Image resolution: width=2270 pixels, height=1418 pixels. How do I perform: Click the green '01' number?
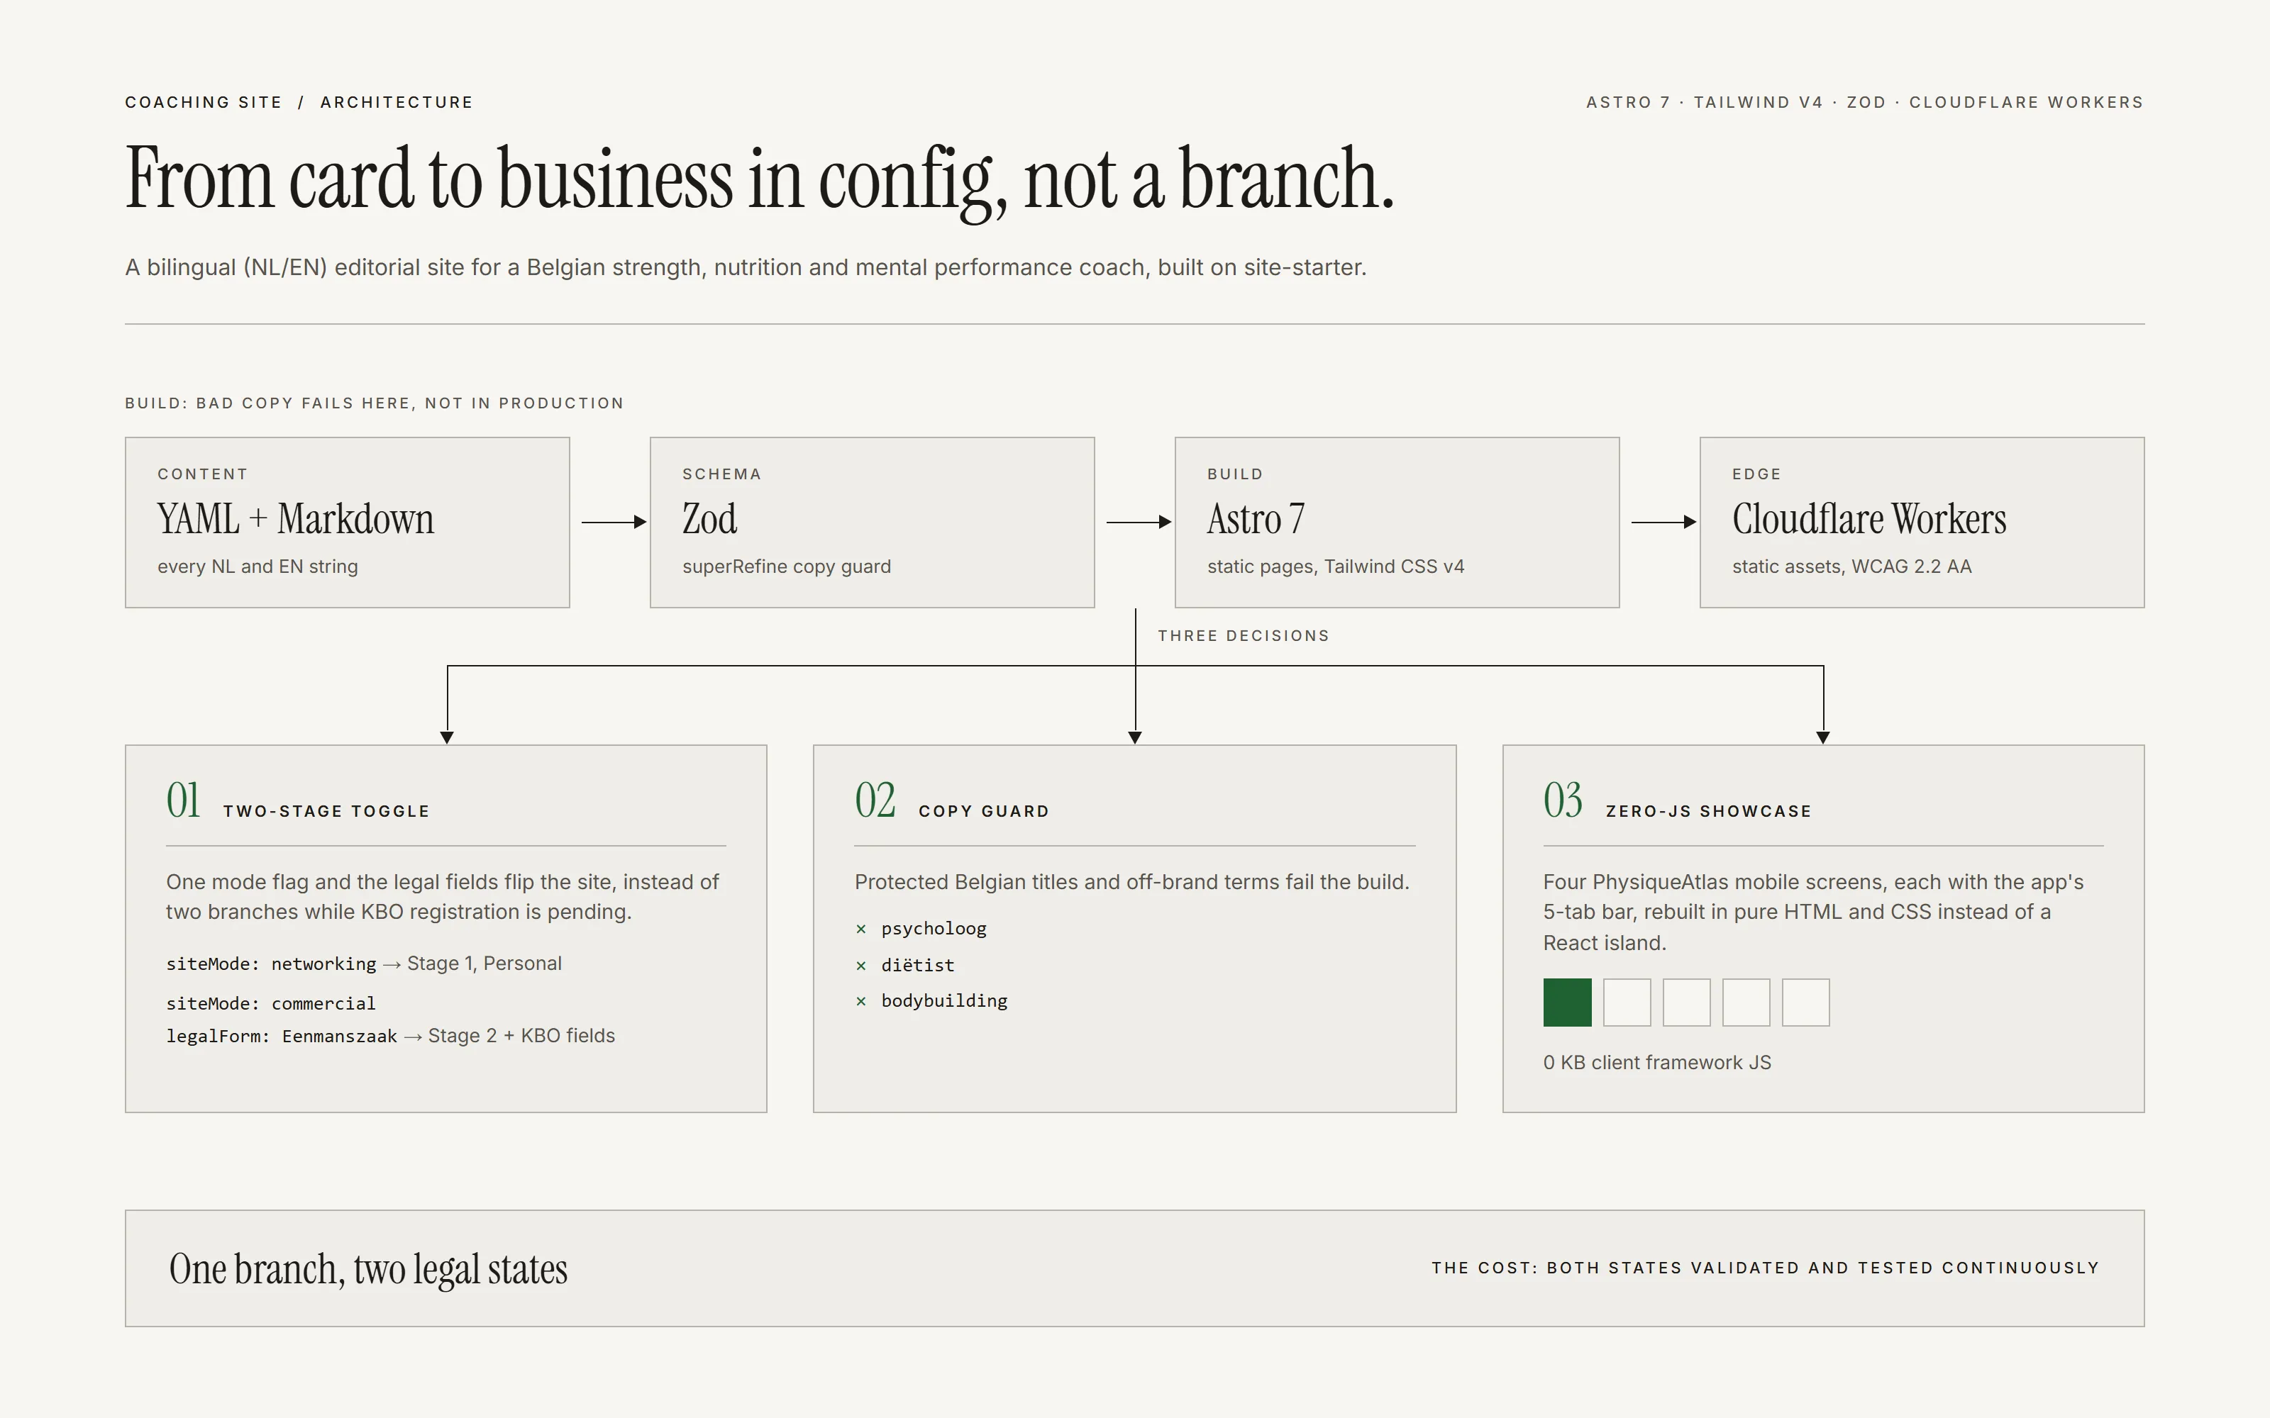click(184, 801)
